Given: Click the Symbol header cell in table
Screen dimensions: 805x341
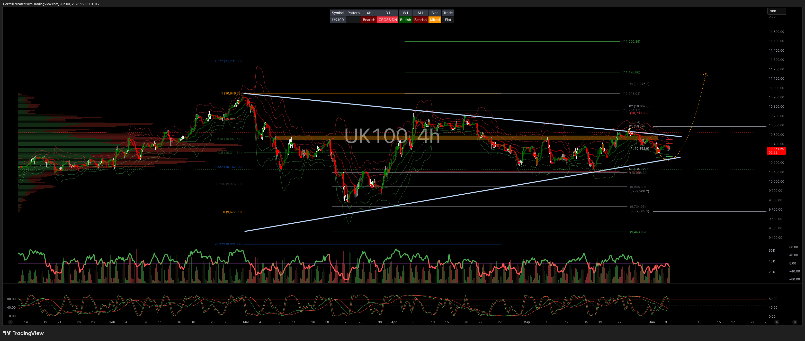Looking at the screenshot, I should 338,13.
